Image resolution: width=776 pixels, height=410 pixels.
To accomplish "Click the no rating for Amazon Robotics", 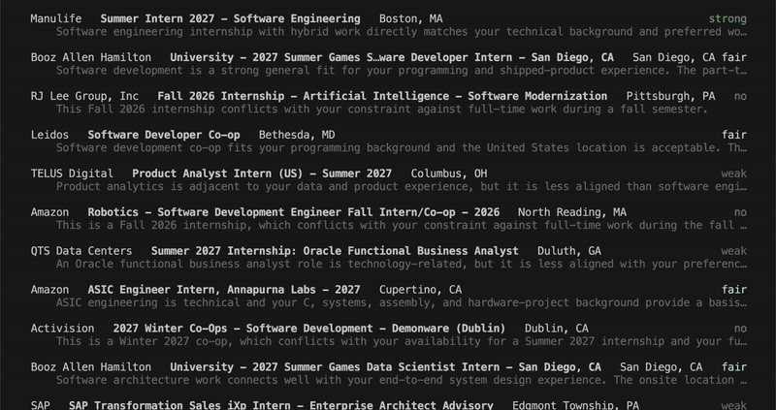I will click(740, 212).
